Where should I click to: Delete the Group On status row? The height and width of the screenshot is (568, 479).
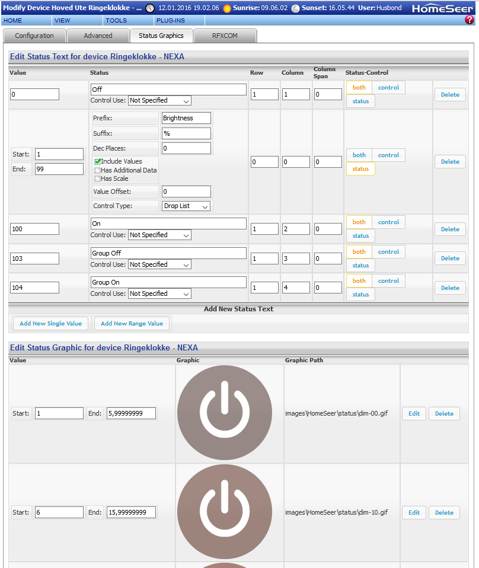click(450, 288)
